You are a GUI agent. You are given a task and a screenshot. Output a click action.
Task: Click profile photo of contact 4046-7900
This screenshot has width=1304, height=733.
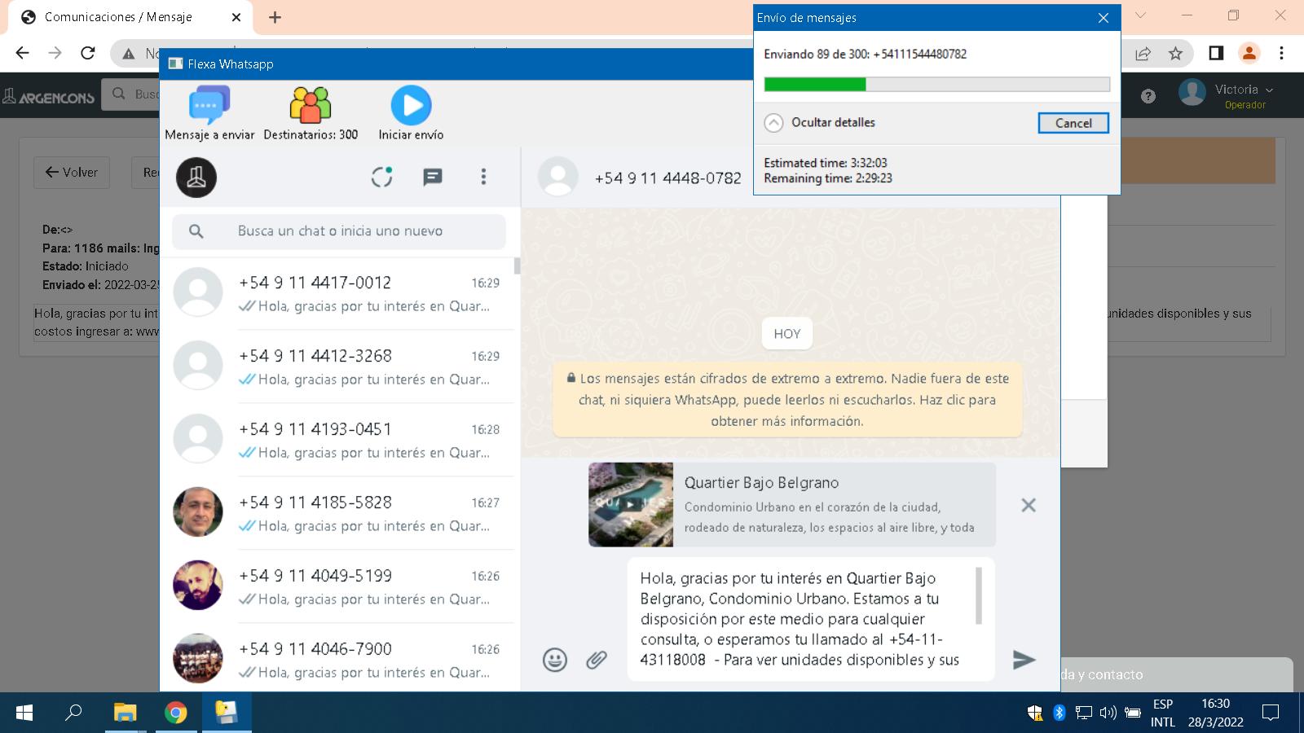pos(198,658)
